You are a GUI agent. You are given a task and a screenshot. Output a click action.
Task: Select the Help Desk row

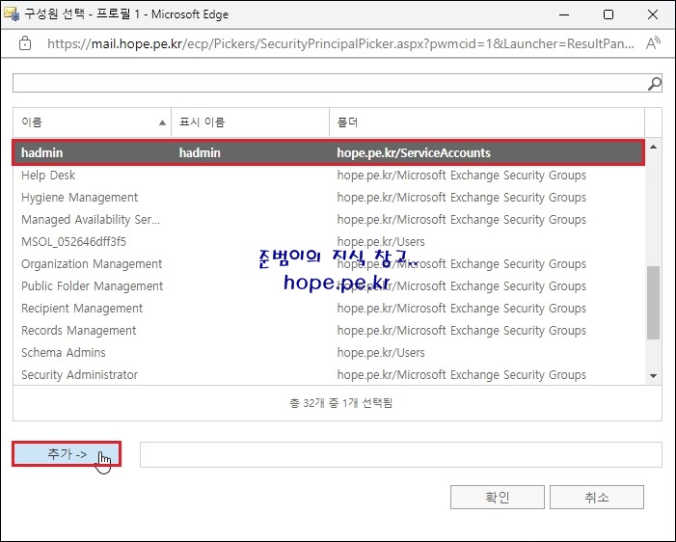coord(329,176)
